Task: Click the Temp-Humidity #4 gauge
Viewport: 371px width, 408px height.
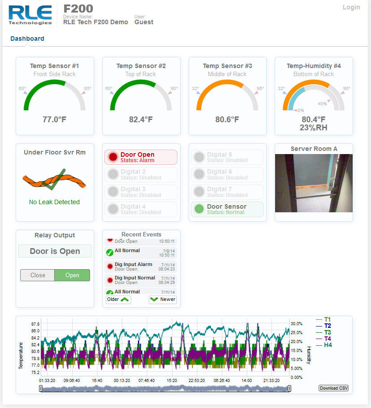Action: point(313,97)
